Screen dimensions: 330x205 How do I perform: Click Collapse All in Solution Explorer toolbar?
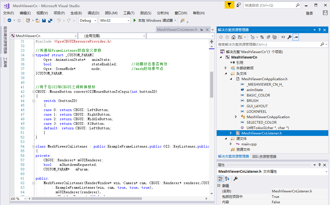pos(269,37)
